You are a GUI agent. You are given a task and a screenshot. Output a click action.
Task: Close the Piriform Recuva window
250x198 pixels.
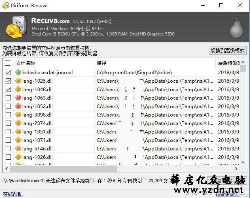(x=240, y=5)
